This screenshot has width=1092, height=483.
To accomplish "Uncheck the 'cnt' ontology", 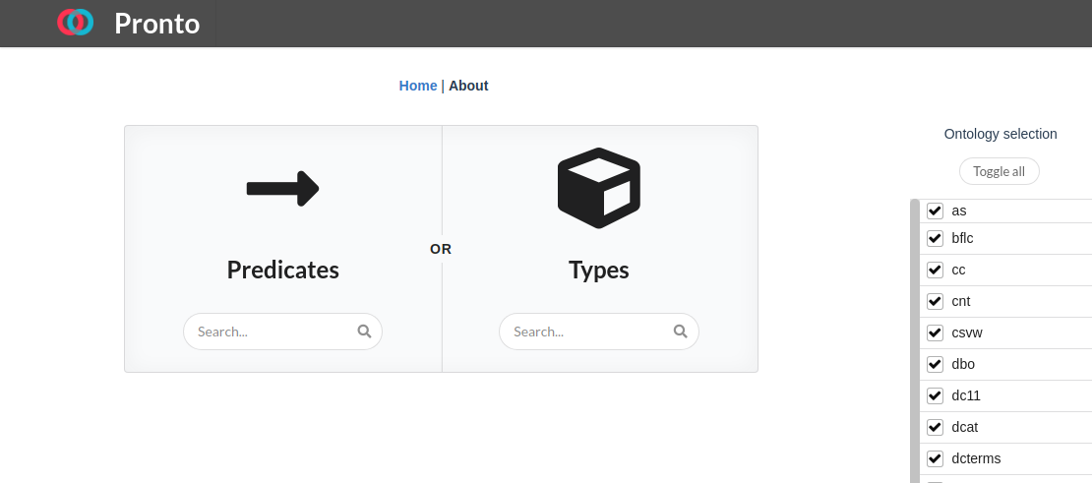I will coord(935,301).
